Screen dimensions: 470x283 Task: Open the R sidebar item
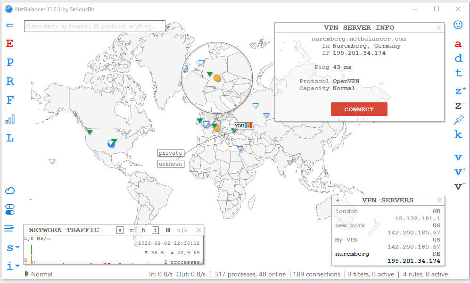pos(10,81)
